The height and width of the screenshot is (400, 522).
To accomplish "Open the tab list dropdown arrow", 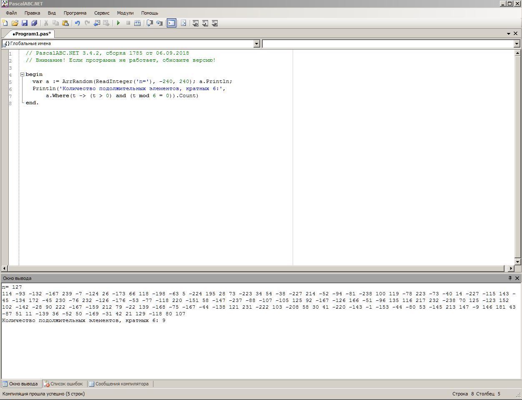I will click(509, 34).
